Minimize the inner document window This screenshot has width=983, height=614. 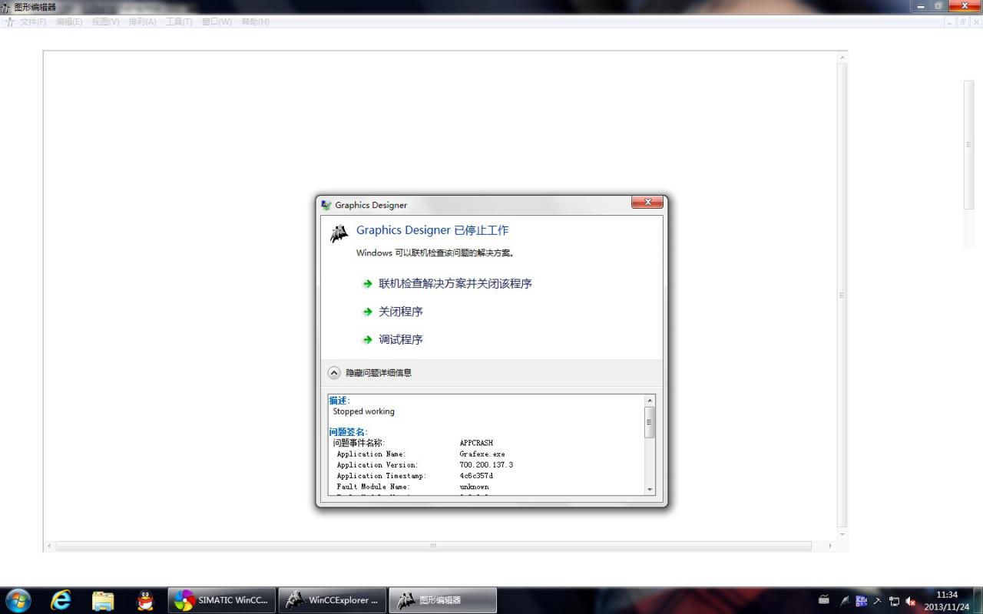coord(950,22)
